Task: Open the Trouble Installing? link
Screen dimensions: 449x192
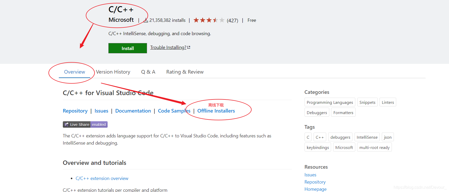Action: click(168, 47)
